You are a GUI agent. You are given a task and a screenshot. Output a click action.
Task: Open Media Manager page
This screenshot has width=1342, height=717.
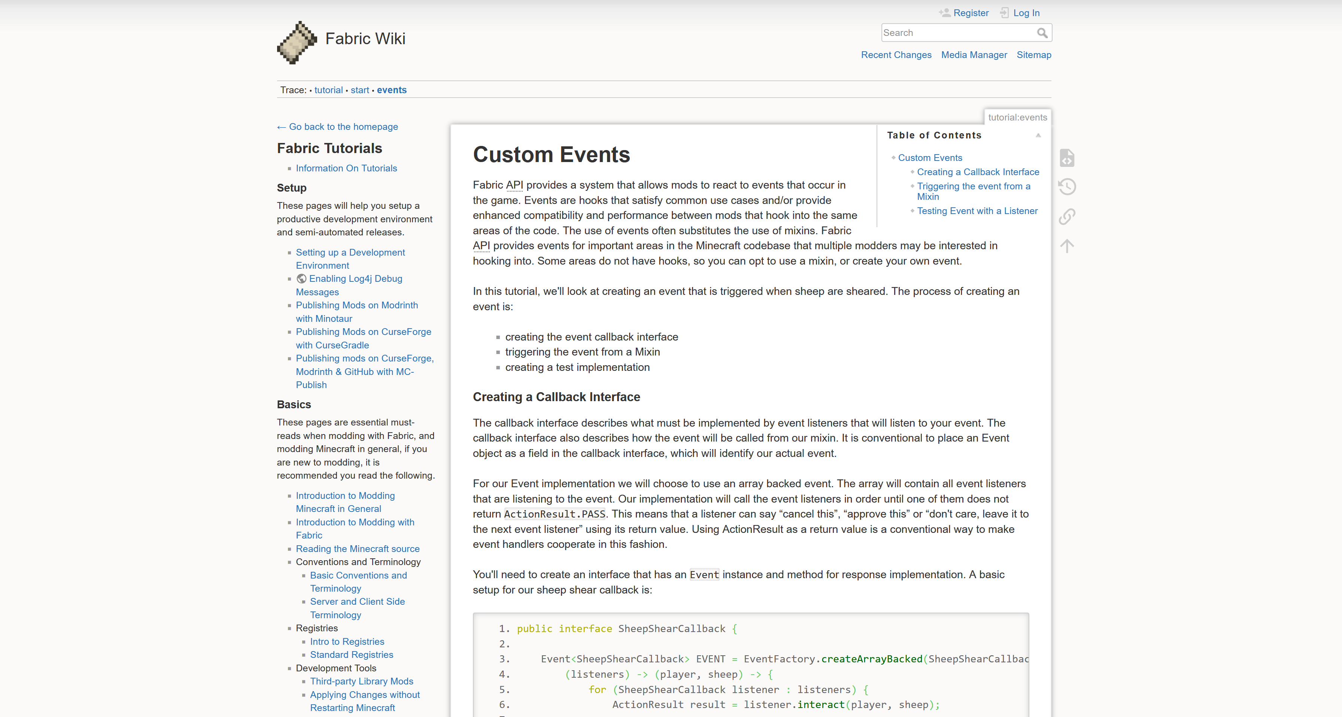click(x=974, y=55)
